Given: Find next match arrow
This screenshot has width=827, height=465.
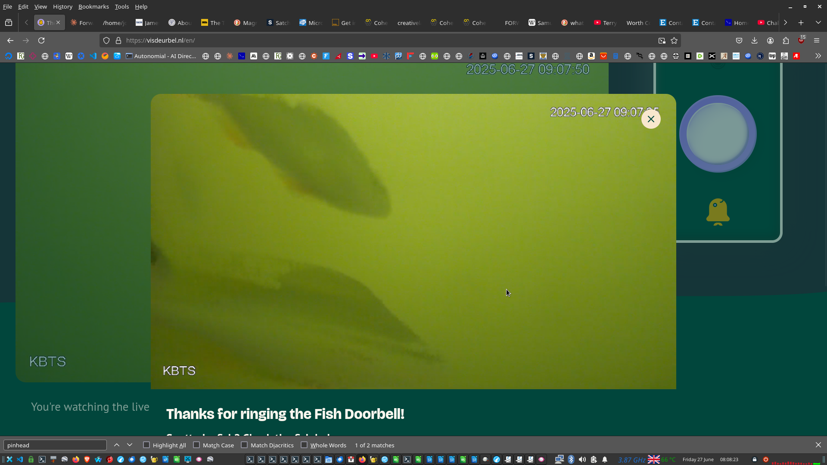Looking at the screenshot, I should [130, 445].
